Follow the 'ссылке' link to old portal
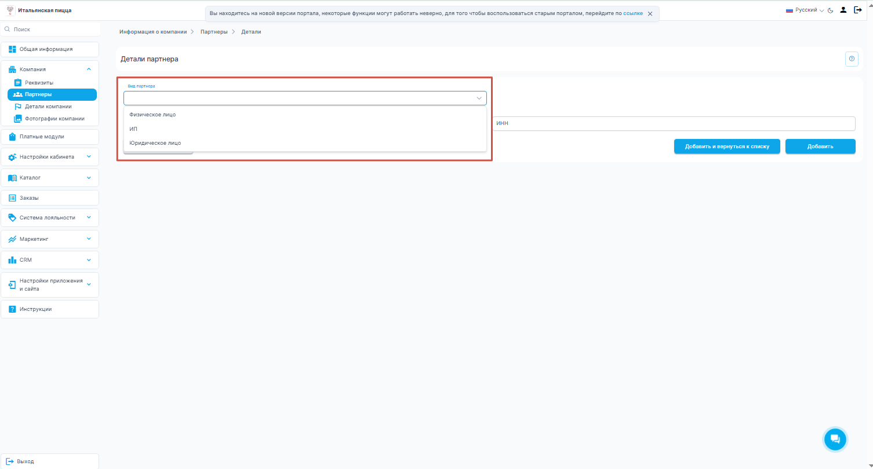Viewport: 873px width, 469px height. click(x=632, y=13)
